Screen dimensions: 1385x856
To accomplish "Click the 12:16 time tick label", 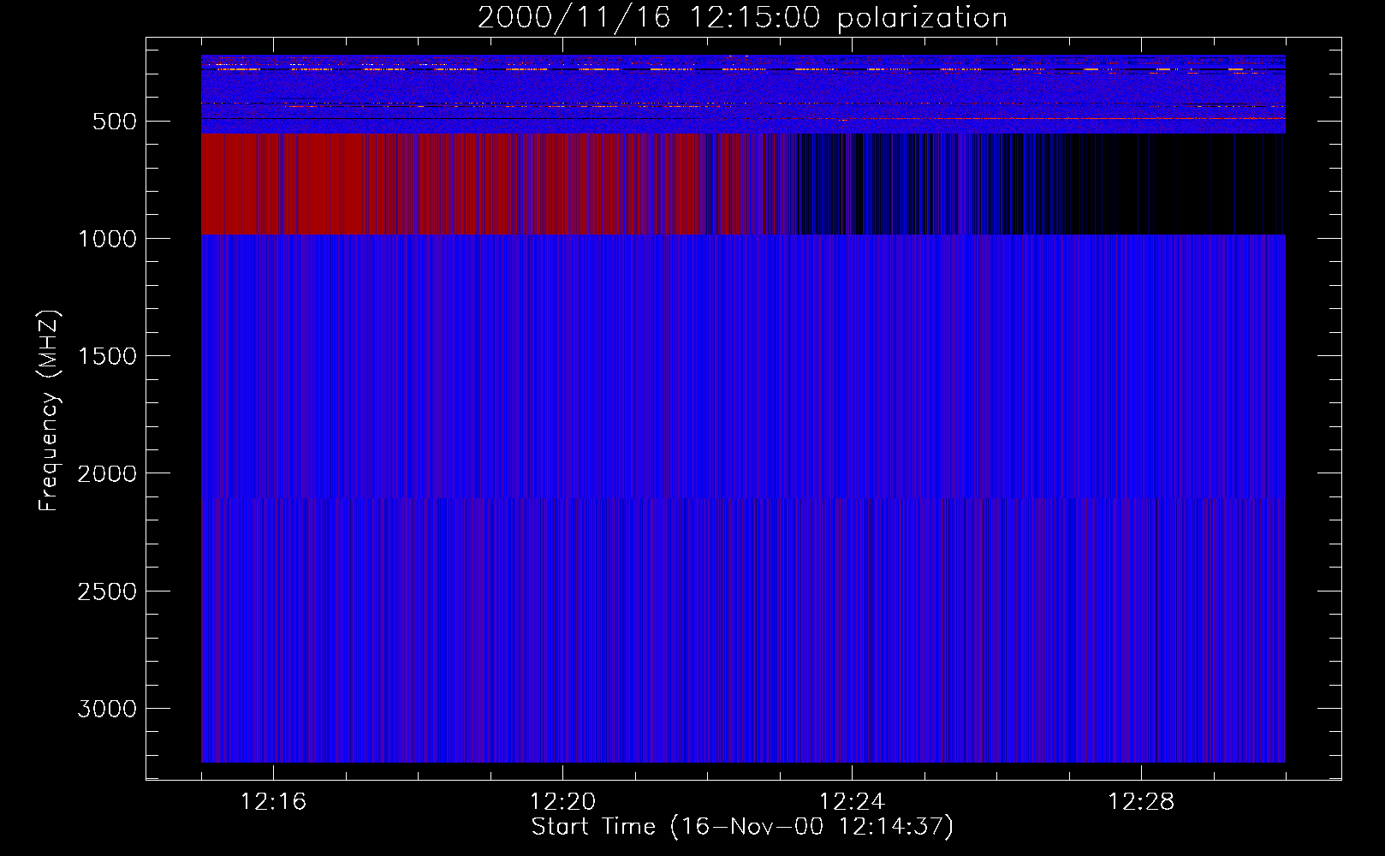I will 273,802.
